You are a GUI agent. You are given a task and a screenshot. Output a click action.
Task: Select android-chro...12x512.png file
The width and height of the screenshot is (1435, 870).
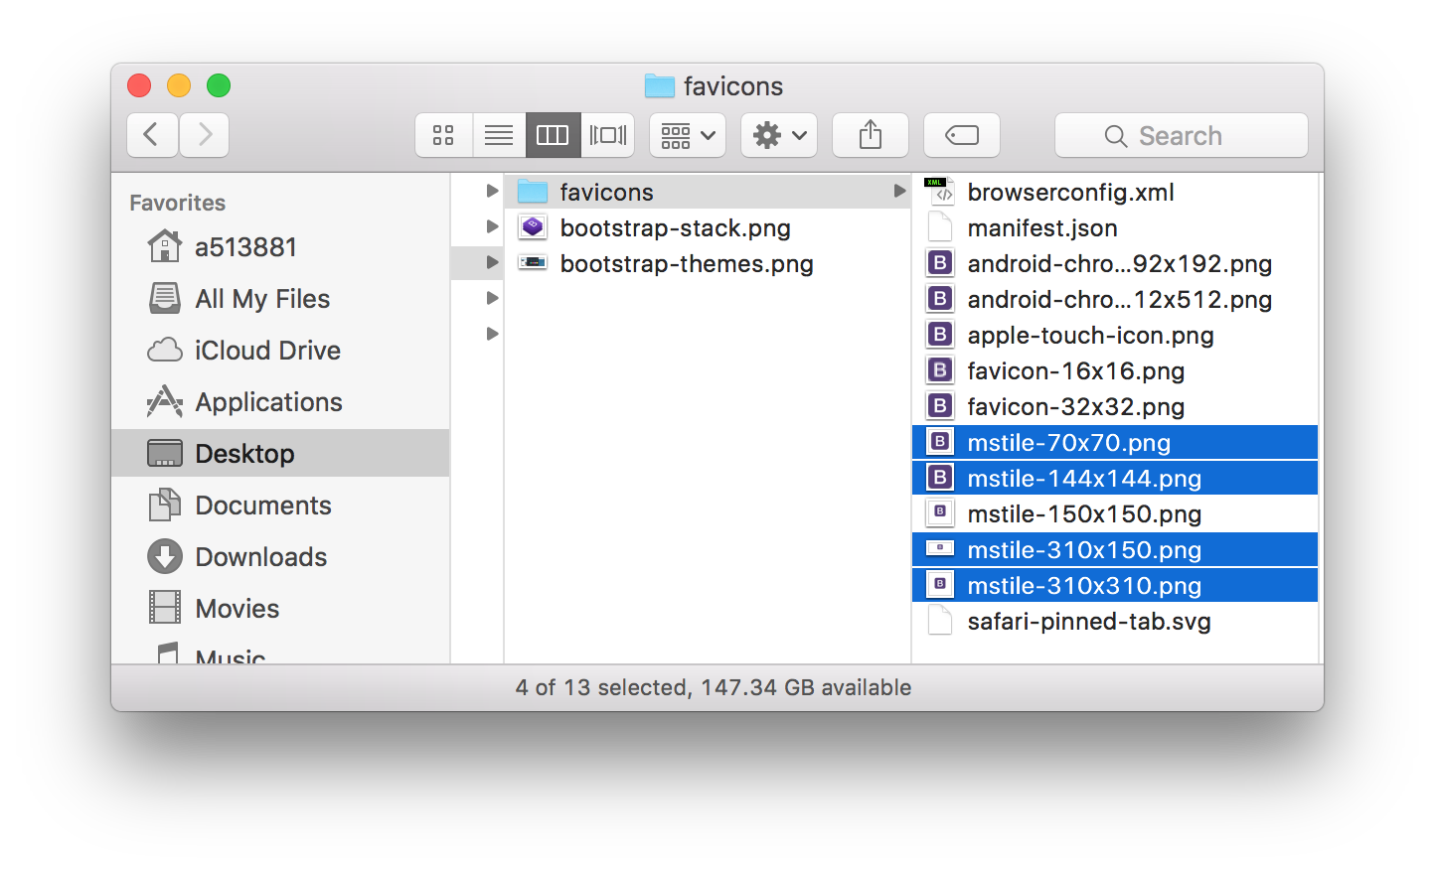[x=1115, y=299]
